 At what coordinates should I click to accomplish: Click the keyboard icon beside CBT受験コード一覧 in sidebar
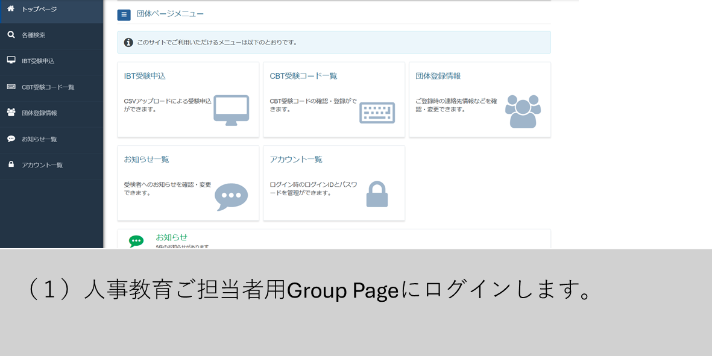[11, 87]
